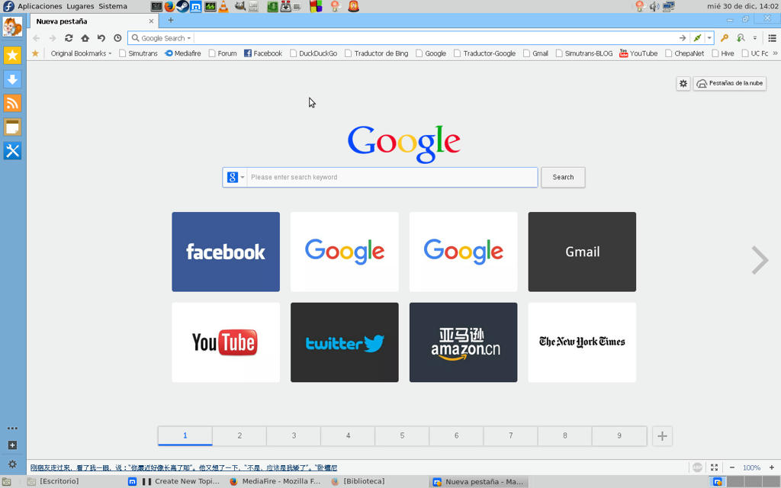781x488 pixels.
Task: Show more bookmarks with double chevron
Action: (775, 53)
